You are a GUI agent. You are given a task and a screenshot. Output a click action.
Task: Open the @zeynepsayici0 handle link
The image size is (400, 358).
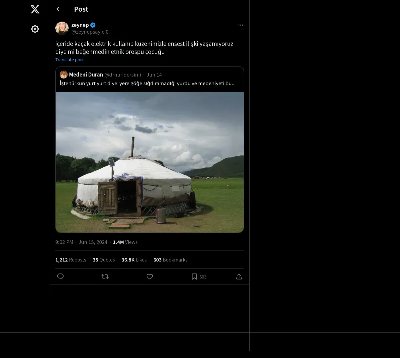(90, 32)
